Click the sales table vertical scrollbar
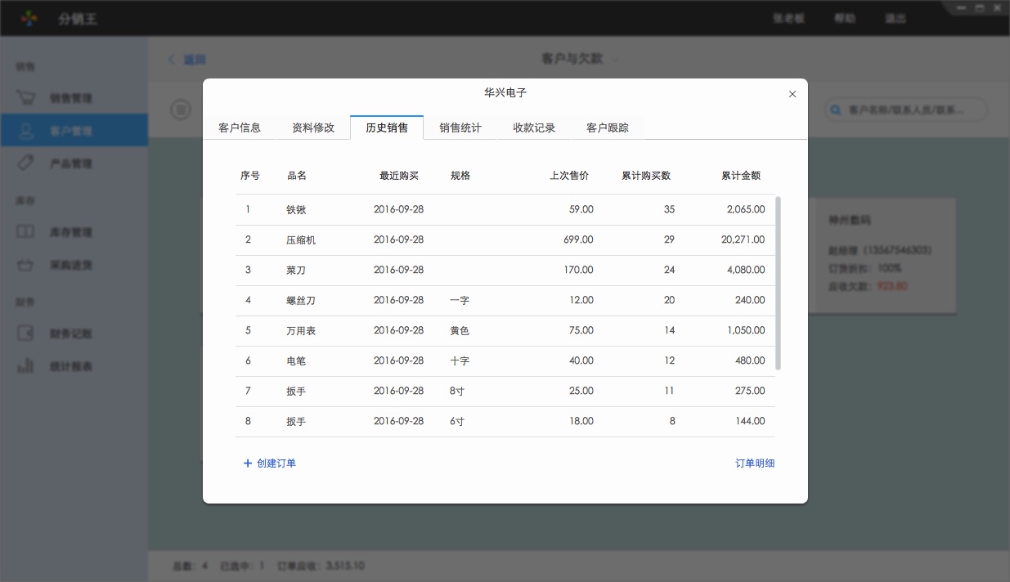Screen dimensions: 1010x582 [778, 283]
